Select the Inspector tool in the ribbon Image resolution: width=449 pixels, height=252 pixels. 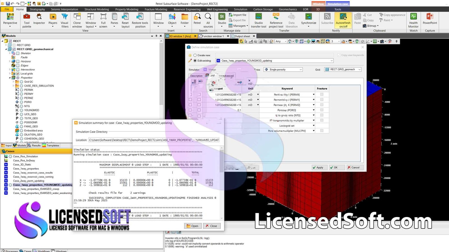[x=39, y=20]
